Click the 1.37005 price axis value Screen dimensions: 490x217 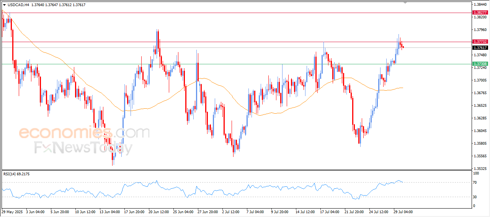coord(480,80)
